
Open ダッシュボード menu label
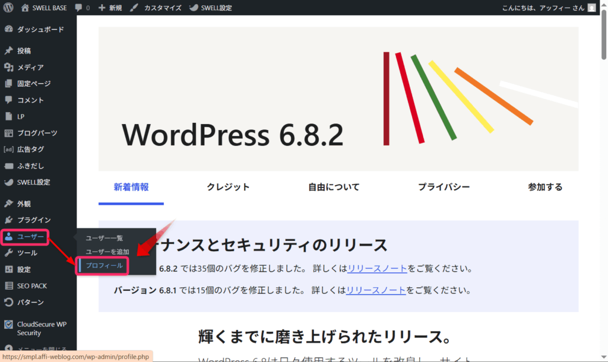click(41, 30)
